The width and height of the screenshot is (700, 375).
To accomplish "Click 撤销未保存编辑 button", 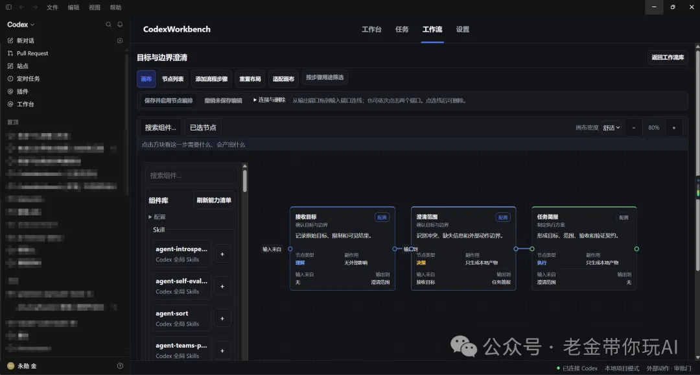I will [x=223, y=101].
